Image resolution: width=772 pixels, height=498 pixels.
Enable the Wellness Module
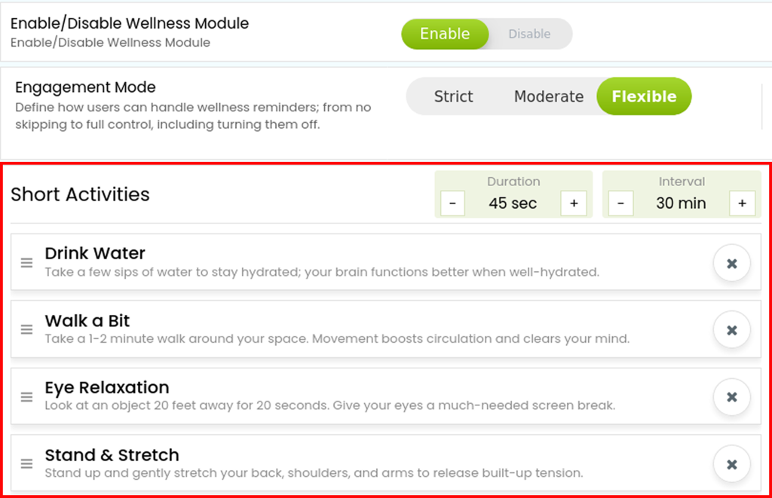pyautogui.click(x=445, y=34)
